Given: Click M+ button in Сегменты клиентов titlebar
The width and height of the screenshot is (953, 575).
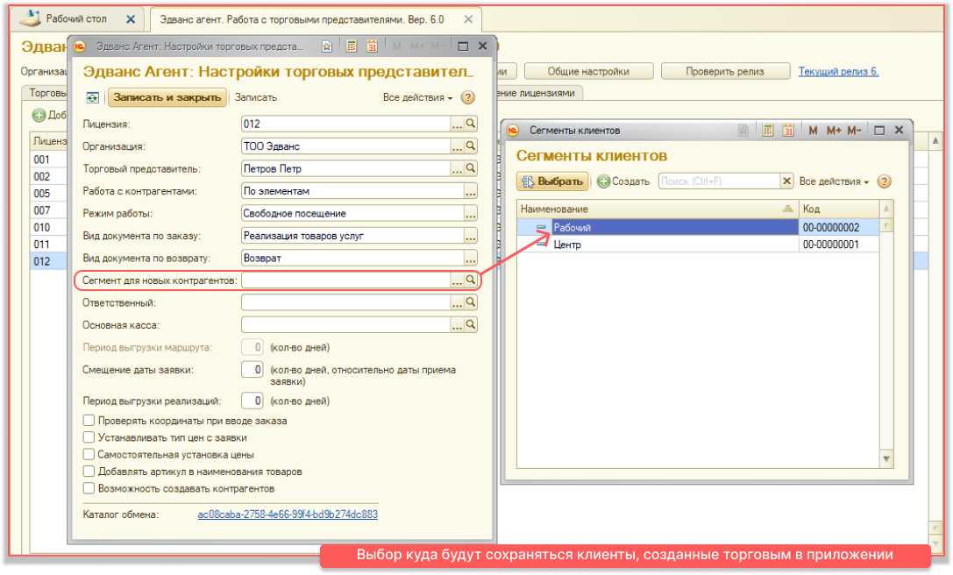Looking at the screenshot, I should click(x=833, y=131).
